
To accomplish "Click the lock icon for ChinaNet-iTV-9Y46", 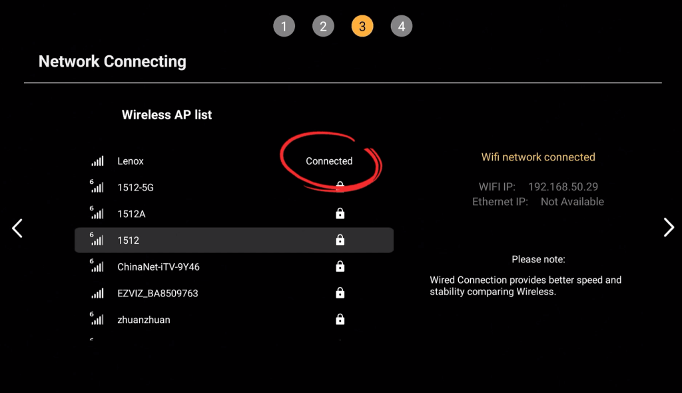I will (x=340, y=266).
